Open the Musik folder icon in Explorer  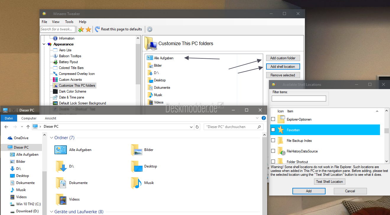136,183
